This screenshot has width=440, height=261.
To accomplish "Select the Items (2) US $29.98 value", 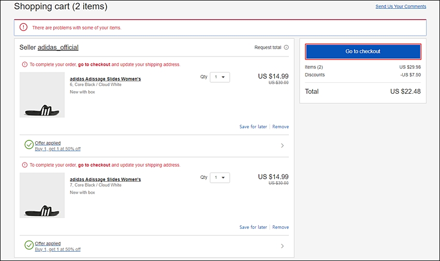I will (x=410, y=67).
